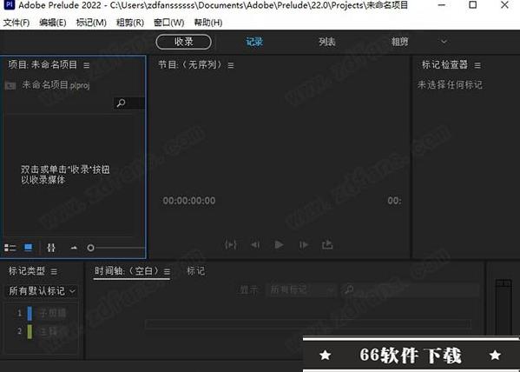520x372 pixels.
Task: Click the 收录 ingest button
Action: coord(183,42)
